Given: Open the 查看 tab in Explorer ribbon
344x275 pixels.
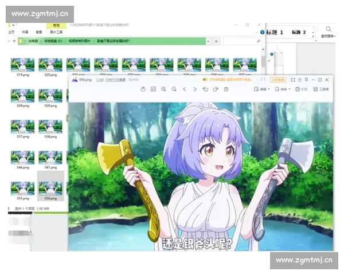Looking at the screenshot, I should (x=39, y=33).
